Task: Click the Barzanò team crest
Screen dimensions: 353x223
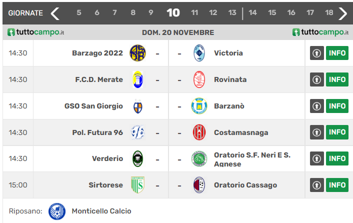Action: 199,106
